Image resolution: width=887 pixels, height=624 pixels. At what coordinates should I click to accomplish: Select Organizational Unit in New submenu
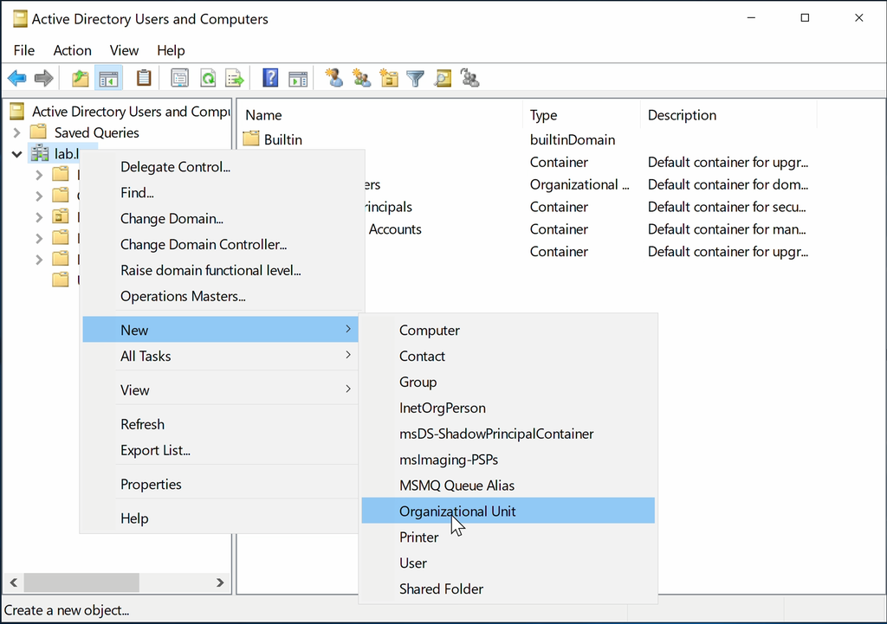tap(508, 511)
